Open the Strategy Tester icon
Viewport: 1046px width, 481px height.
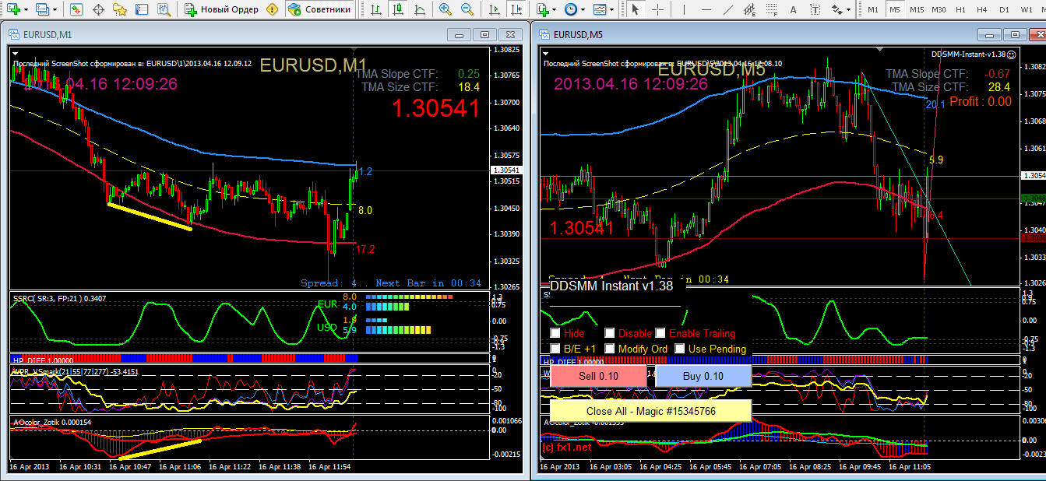(x=164, y=9)
